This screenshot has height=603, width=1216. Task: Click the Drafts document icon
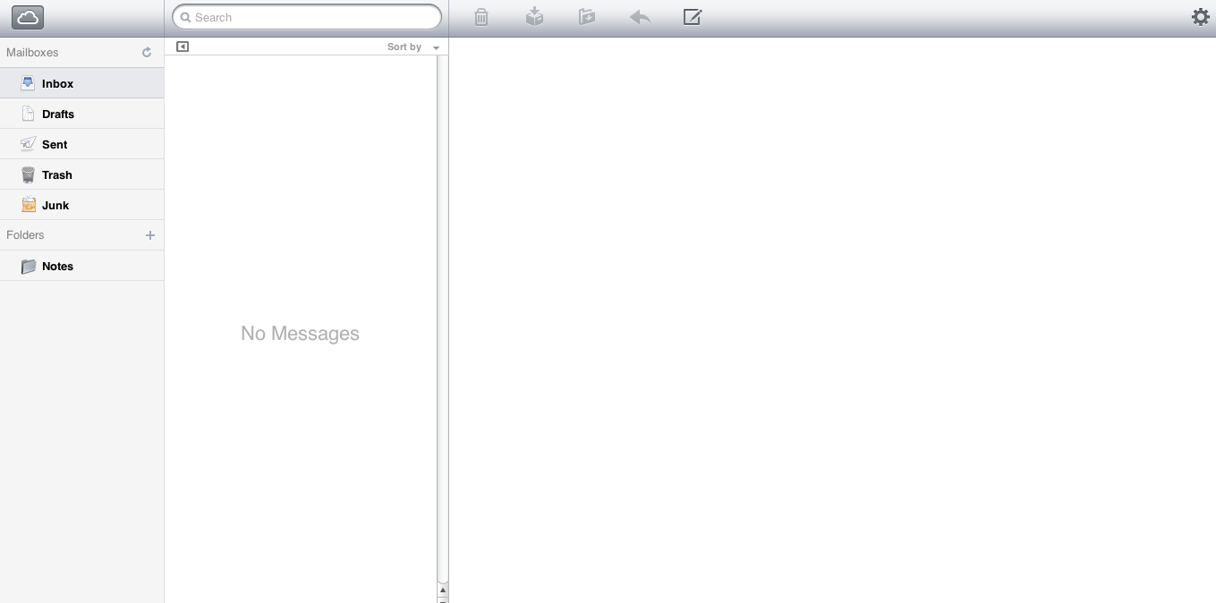point(28,114)
